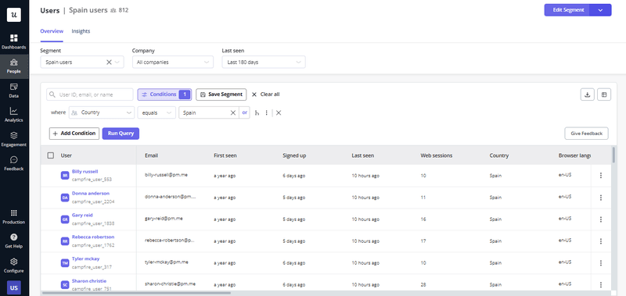Open Gary reid user profile
This screenshot has height=296, width=626.
(82, 215)
